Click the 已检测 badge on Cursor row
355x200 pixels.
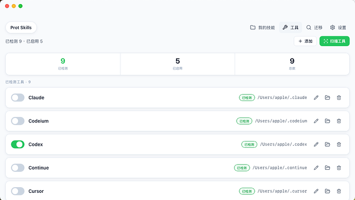tap(247, 191)
